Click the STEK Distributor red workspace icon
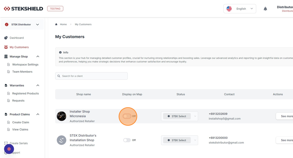The image size is (293, 158). click(7, 25)
